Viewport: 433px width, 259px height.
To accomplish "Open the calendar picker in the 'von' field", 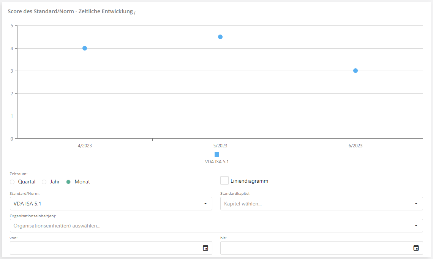I will (x=205, y=248).
